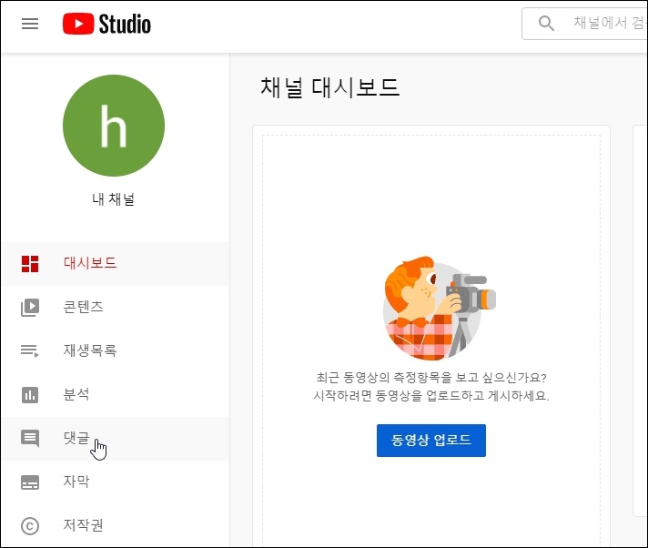
Task: Focus the 채널에서 검색 search field
Action: pyautogui.click(x=584, y=24)
